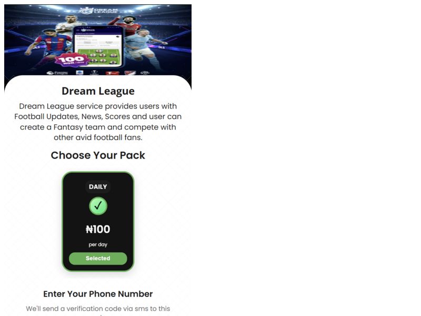
Task: Click the MLS shield logo
Action: 130,73
